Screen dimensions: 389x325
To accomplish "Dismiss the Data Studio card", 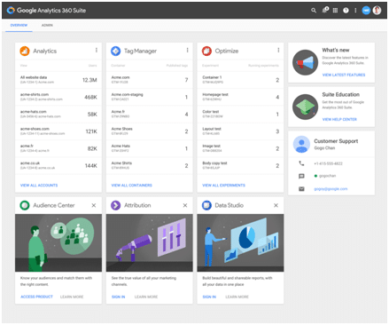I will coord(276,205).
